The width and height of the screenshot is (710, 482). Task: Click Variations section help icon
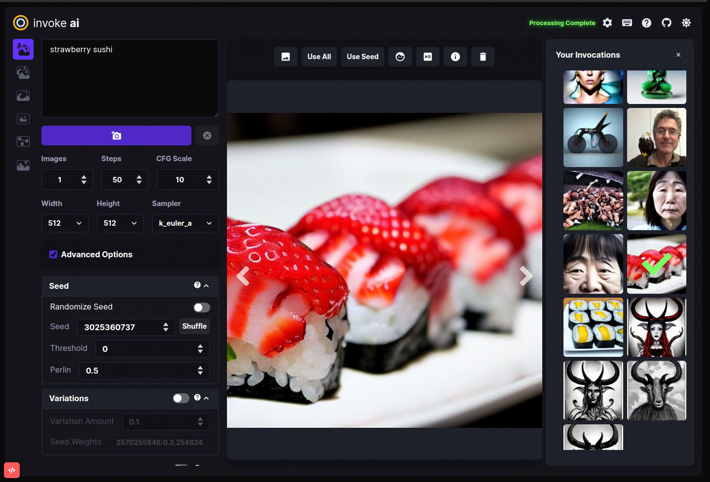[197, 398]
